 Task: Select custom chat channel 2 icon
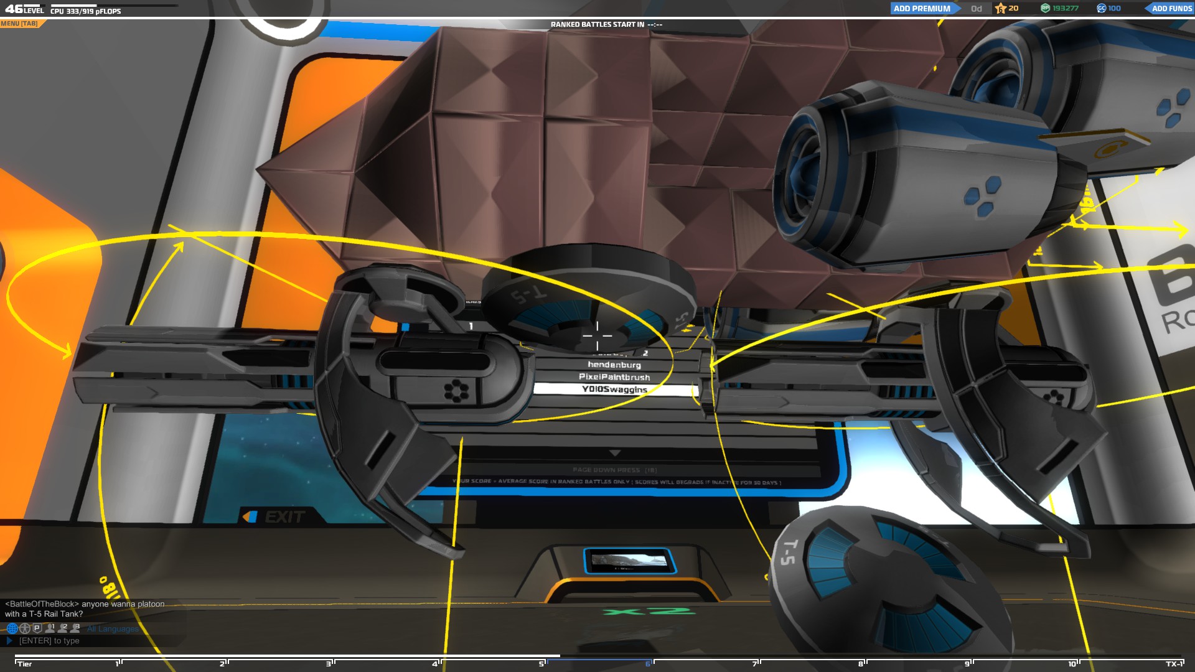click(x=63, y=628)
